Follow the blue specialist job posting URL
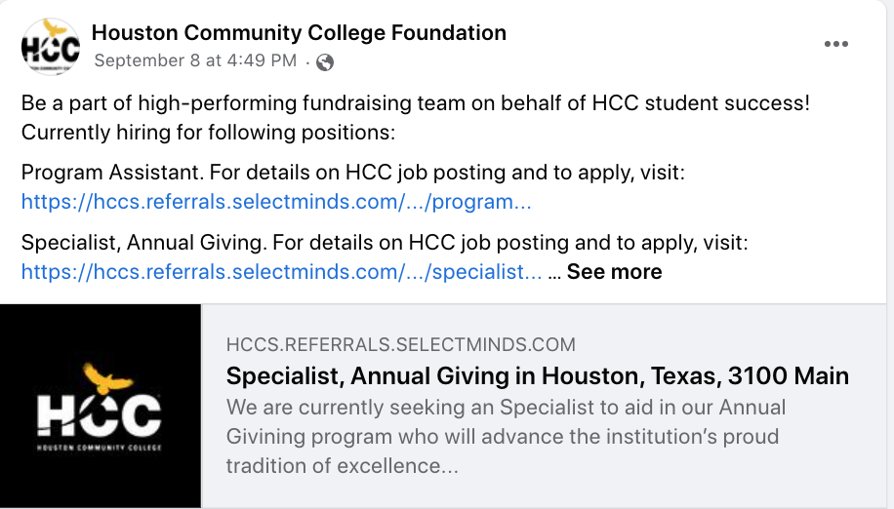Image resolution: width=894 pixels, height=509 pixels. [282, 272]
